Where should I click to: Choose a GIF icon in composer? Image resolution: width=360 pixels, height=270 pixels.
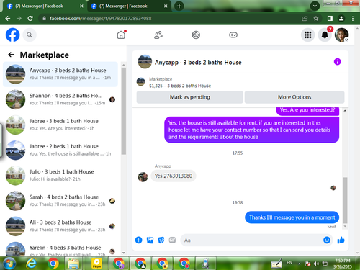(x=172, y=240)
